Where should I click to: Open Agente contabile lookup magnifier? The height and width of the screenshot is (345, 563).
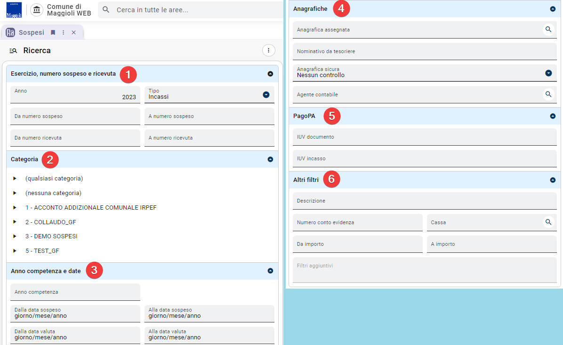(548, 94)
